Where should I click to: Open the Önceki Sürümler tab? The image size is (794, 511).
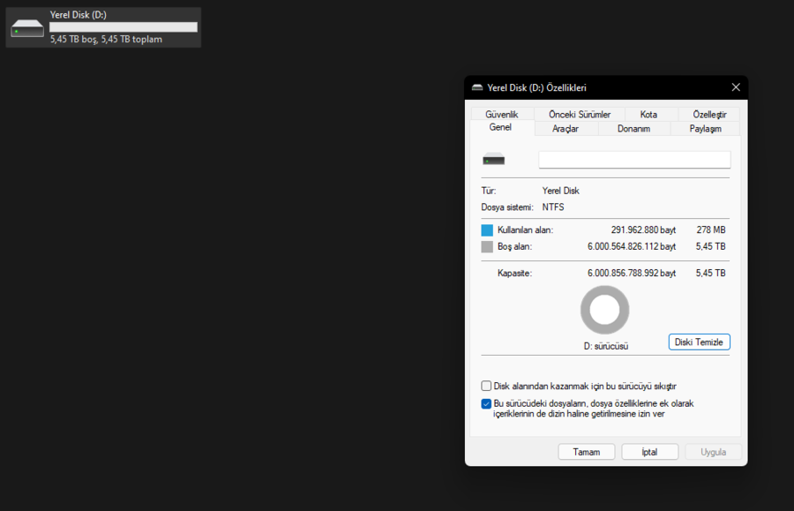point(580,115)
